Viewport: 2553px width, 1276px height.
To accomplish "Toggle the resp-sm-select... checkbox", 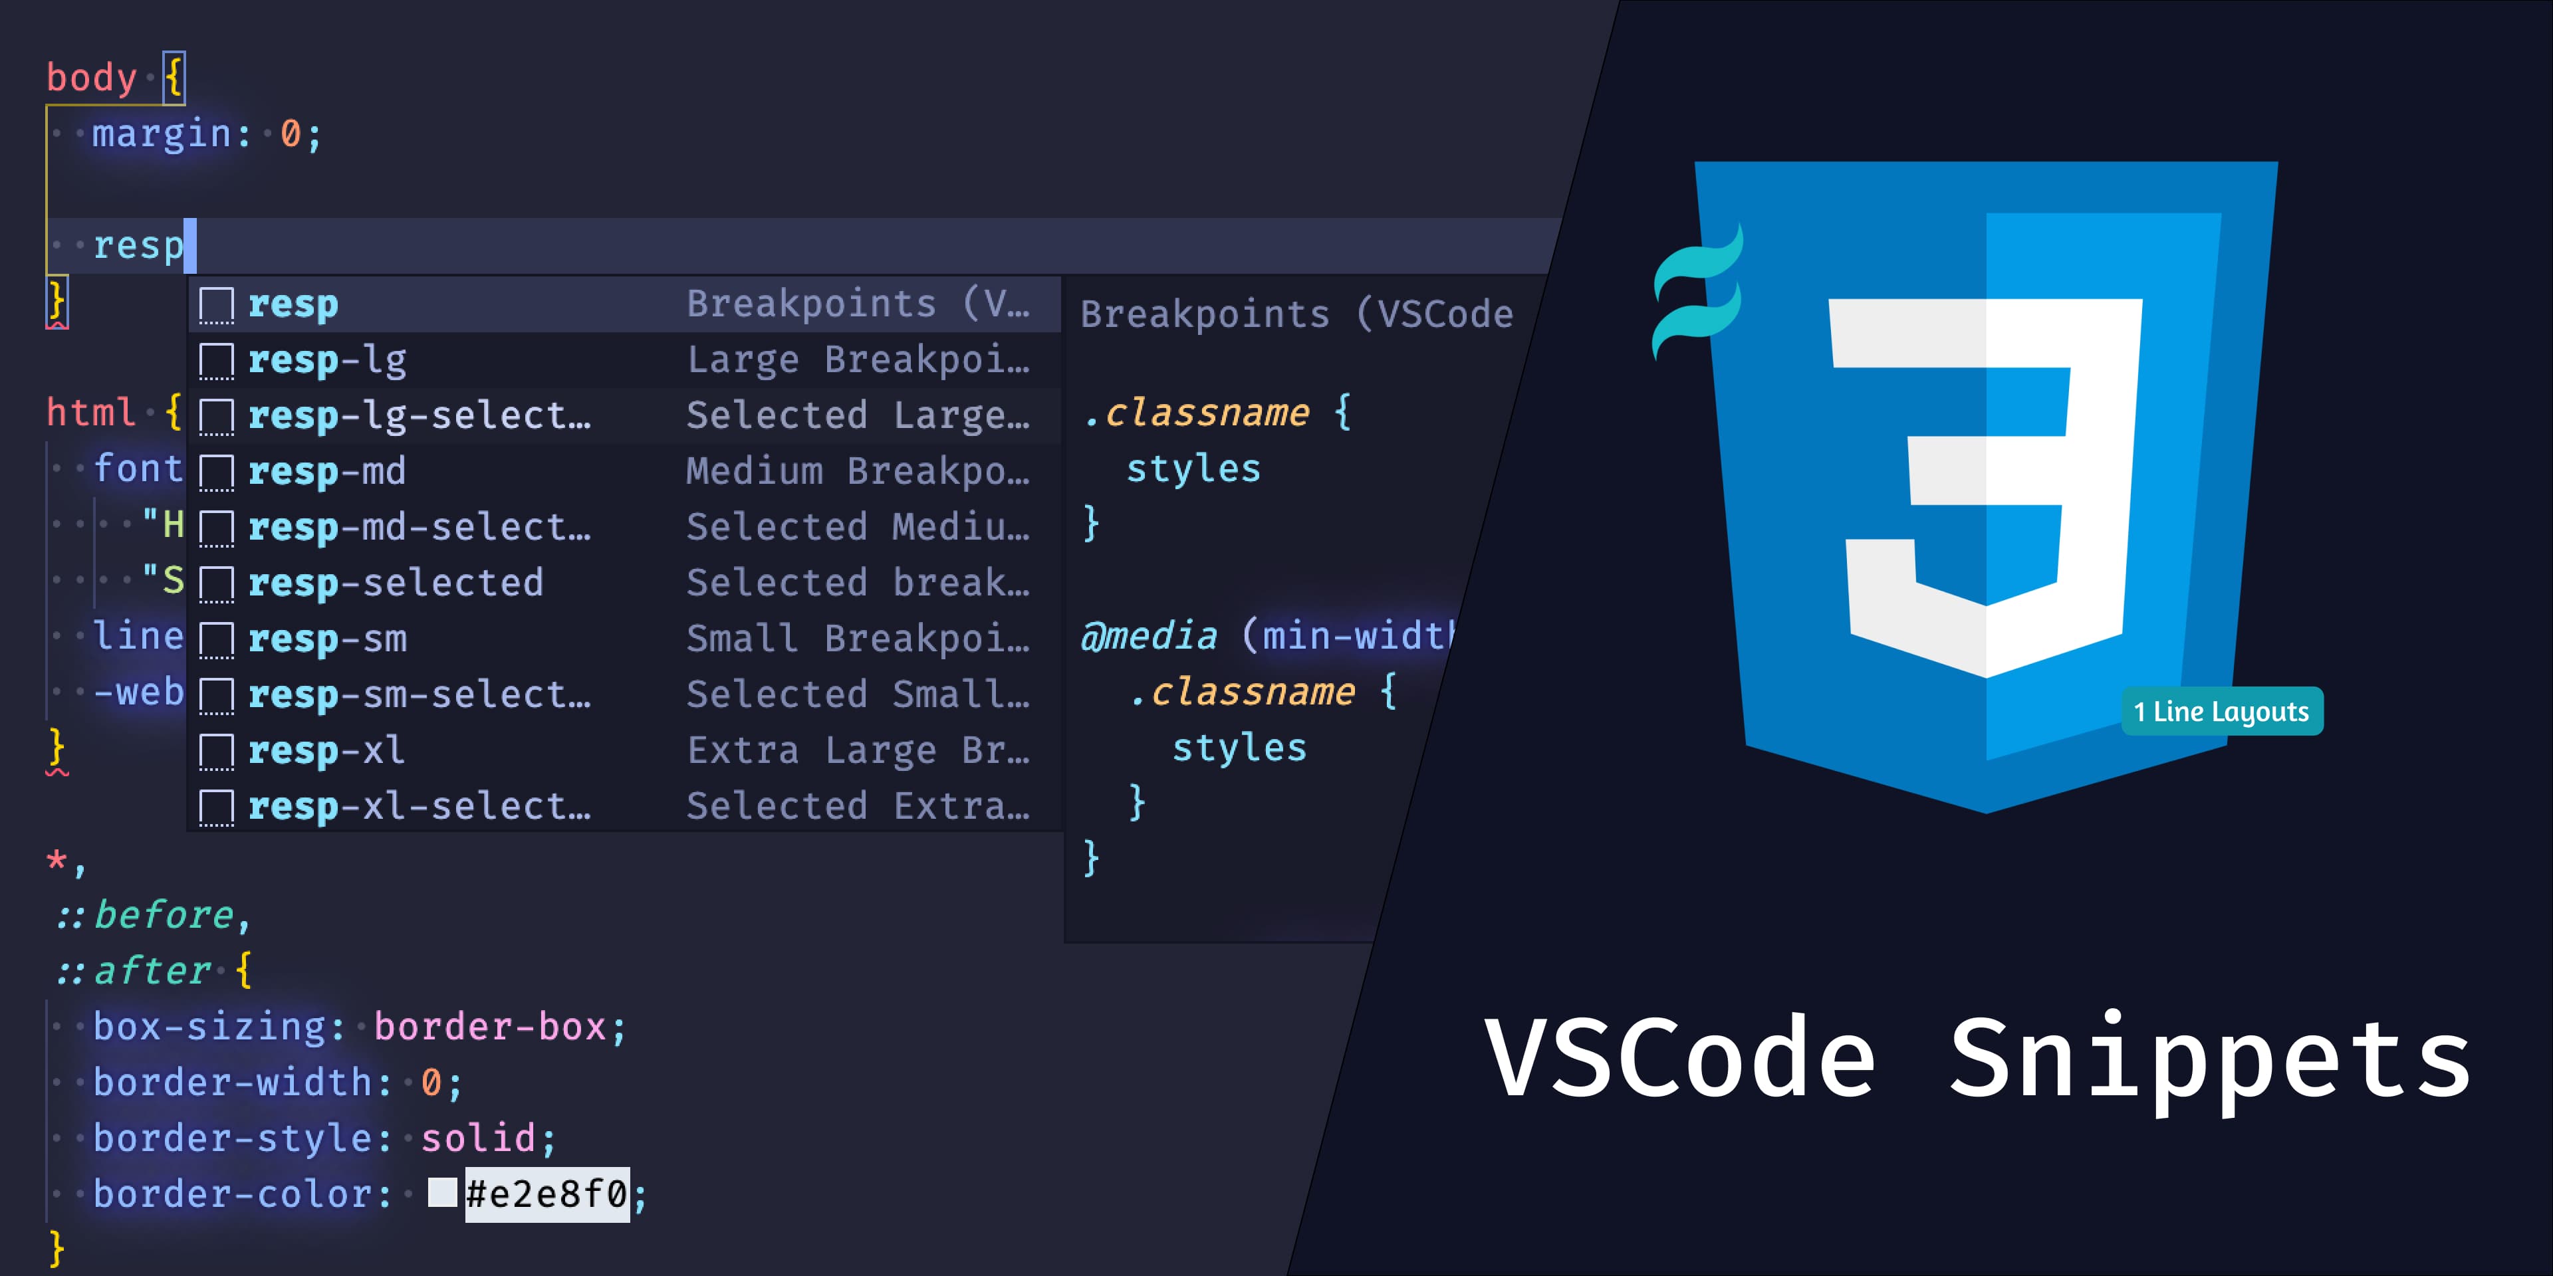I will [x=217, y=700].
